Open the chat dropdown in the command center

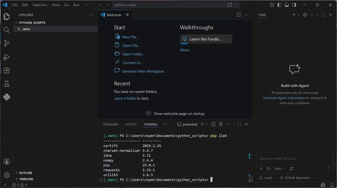[x=237, y=5]
